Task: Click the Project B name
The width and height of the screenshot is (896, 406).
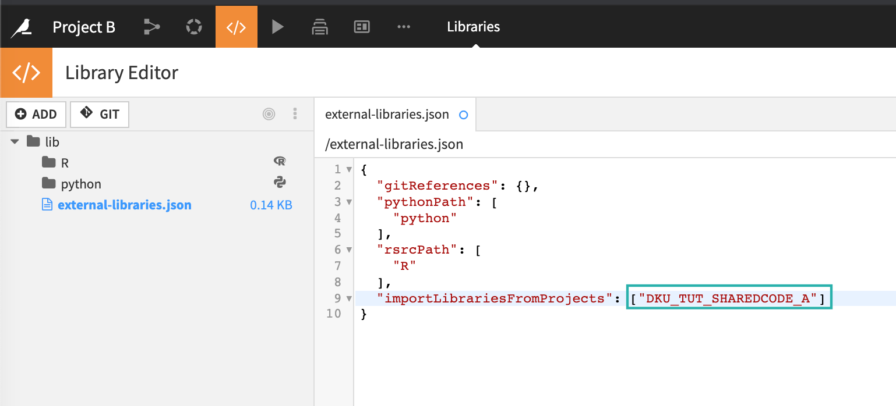Action: 84,27
